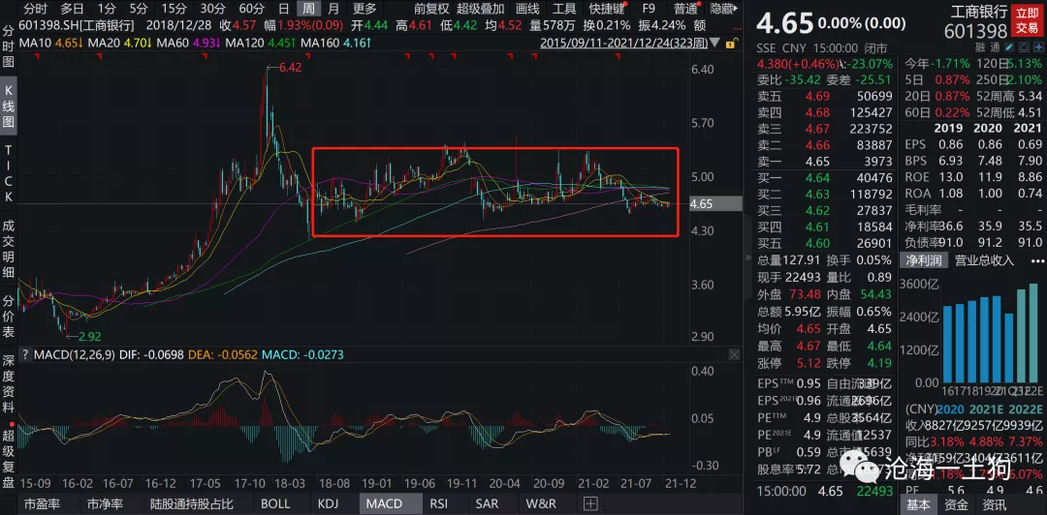
Task: Click the 6.42 high price marker
Action: pyautogui.click(x=289, y=68)
